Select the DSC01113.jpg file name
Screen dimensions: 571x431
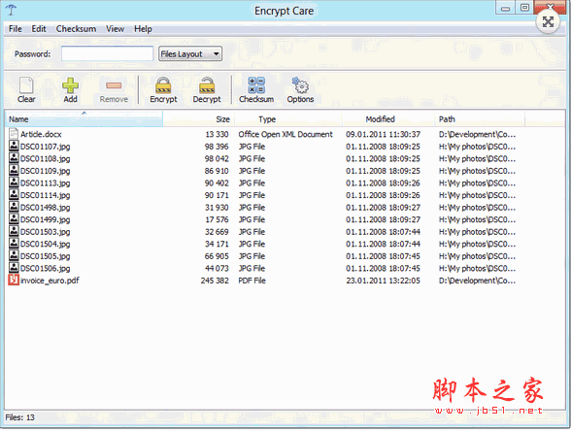pos(45,183)
